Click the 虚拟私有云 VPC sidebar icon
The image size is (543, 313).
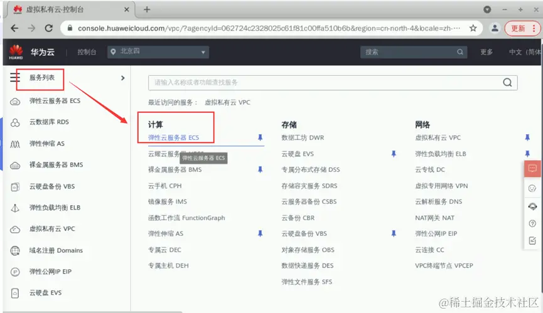(x=15, y=229)
